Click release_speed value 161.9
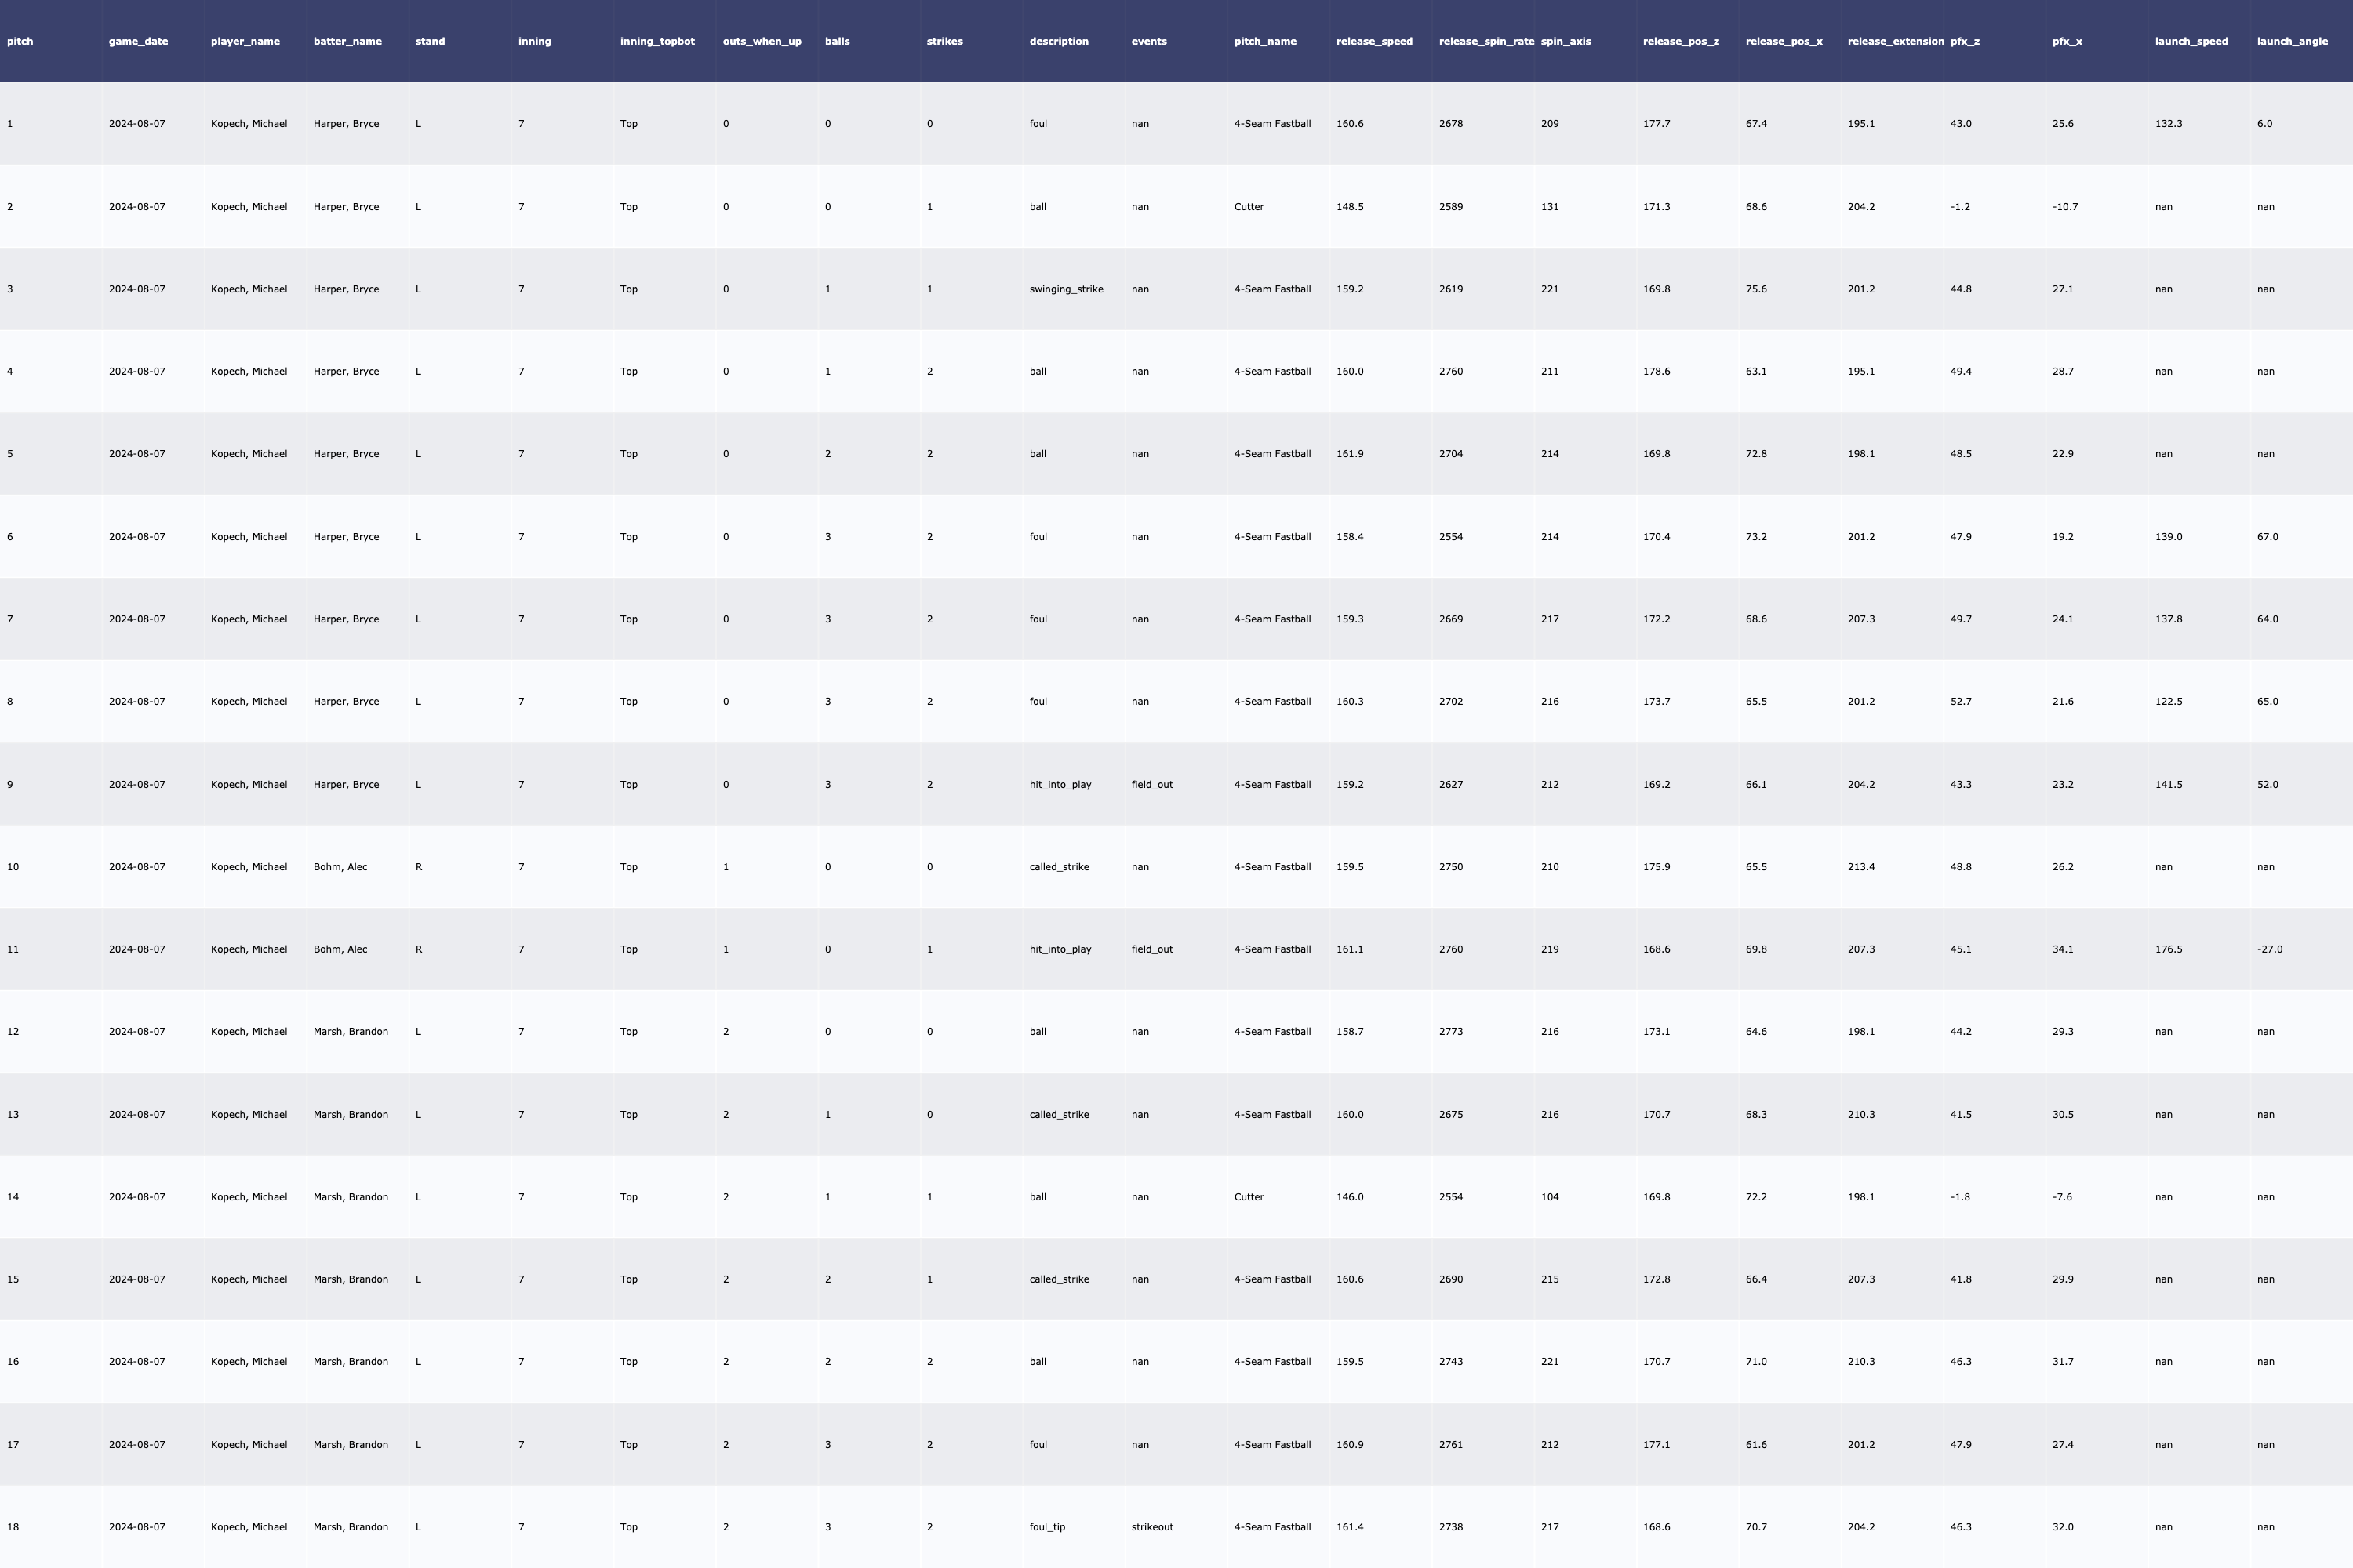This screenshot has width=2353, height=1568. point(1350,454)
